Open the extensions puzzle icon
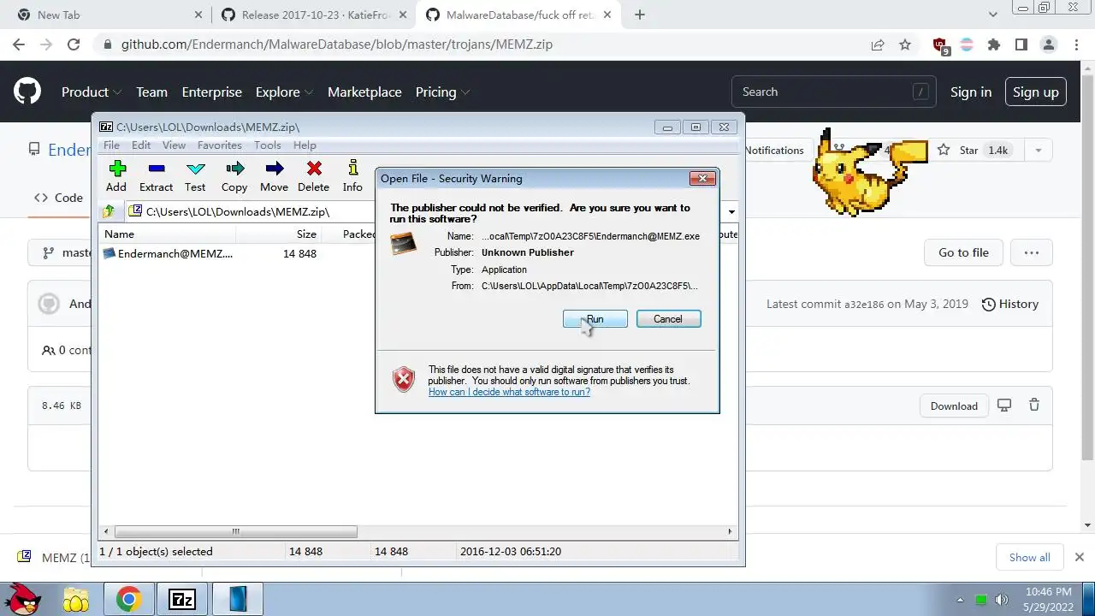 (x=994, y=44)
